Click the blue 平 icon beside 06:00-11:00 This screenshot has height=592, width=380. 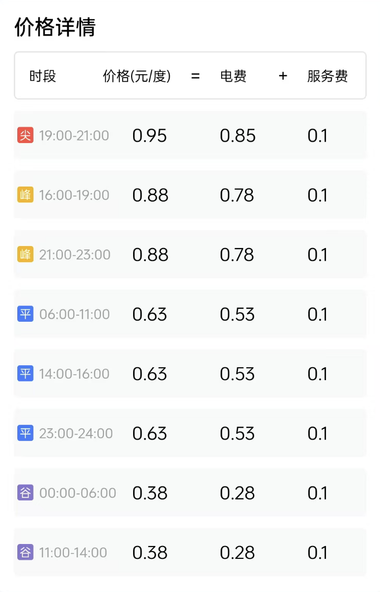click(x=25, y=314)
